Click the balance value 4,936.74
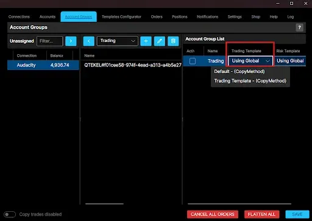 [60, 65]
